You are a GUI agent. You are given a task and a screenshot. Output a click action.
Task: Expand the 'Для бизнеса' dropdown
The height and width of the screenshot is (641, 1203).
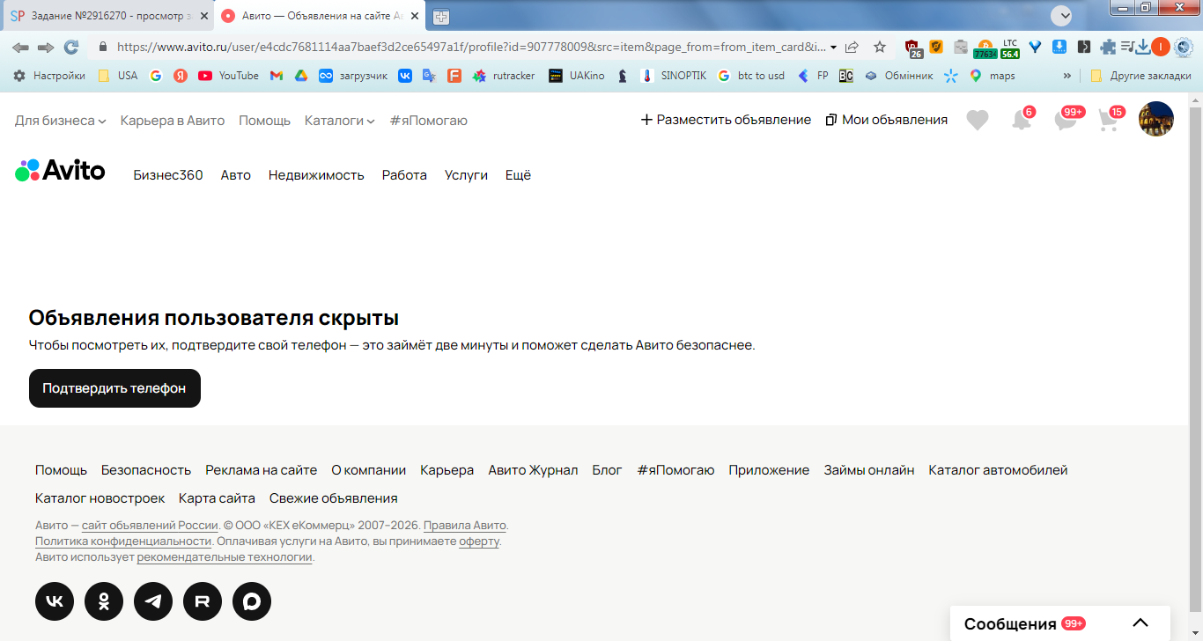[x=60, y=120]
